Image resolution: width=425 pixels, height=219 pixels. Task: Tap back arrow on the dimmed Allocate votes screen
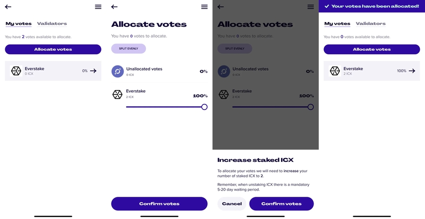(x=221, y=7)
